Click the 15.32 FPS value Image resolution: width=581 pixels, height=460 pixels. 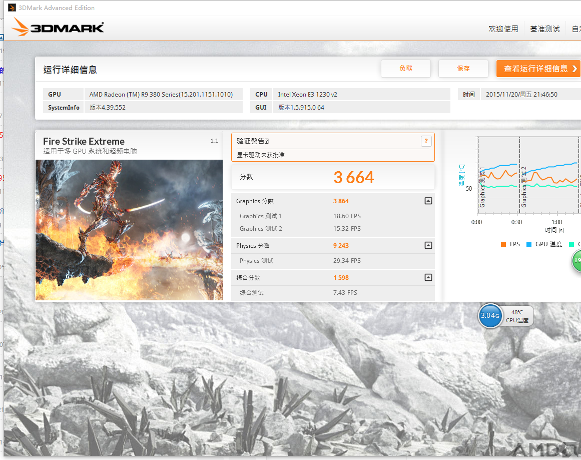coord(347,229)
